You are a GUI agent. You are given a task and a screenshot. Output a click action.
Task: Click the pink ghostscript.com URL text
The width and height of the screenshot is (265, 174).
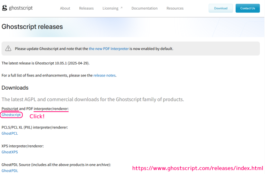[x=198, y=168]
